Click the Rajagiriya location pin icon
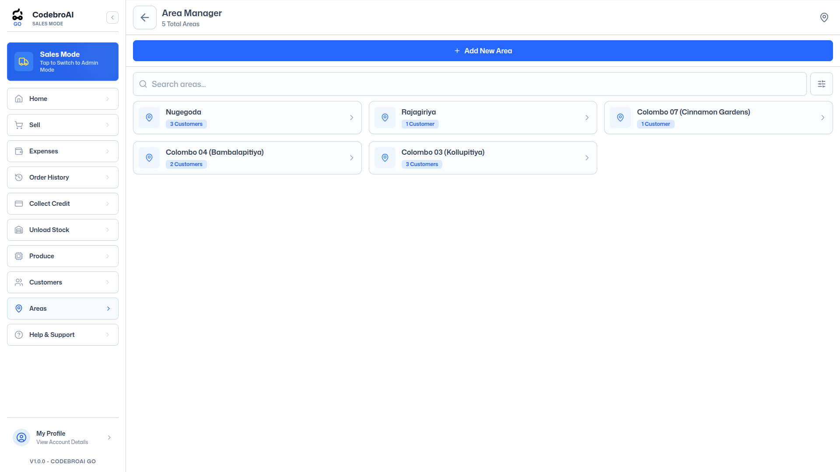The height and width of the screenshot is (472, 840). click(x=385, y=118)
